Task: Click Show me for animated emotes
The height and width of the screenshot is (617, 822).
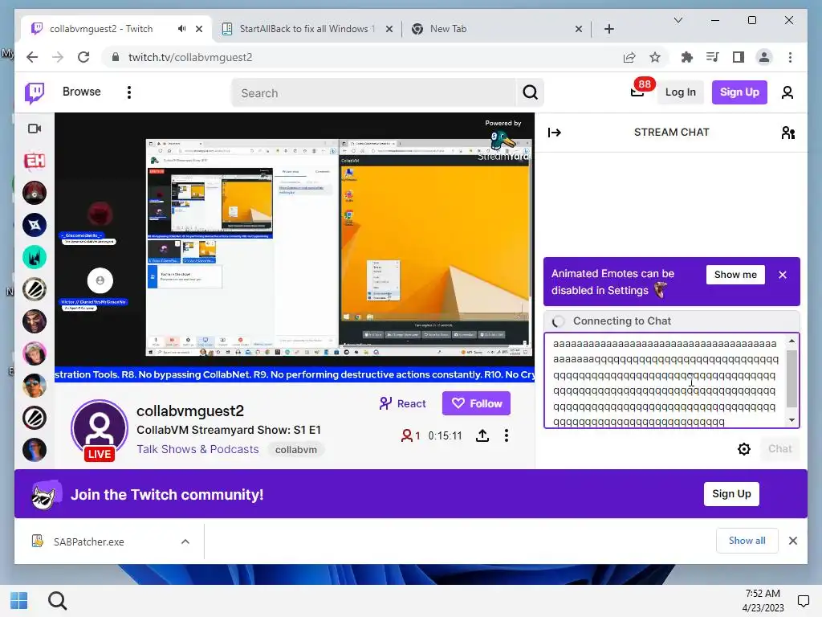Action: pyautogui.click(x=735, y=275)
